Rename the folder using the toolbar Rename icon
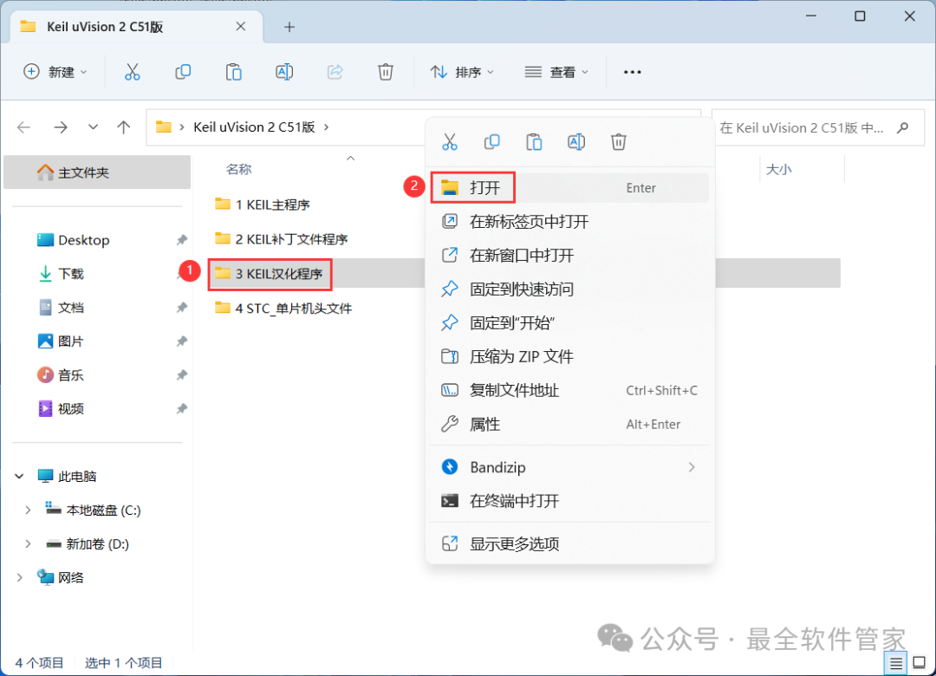This screenshot has width=936, height=676. 284,72
